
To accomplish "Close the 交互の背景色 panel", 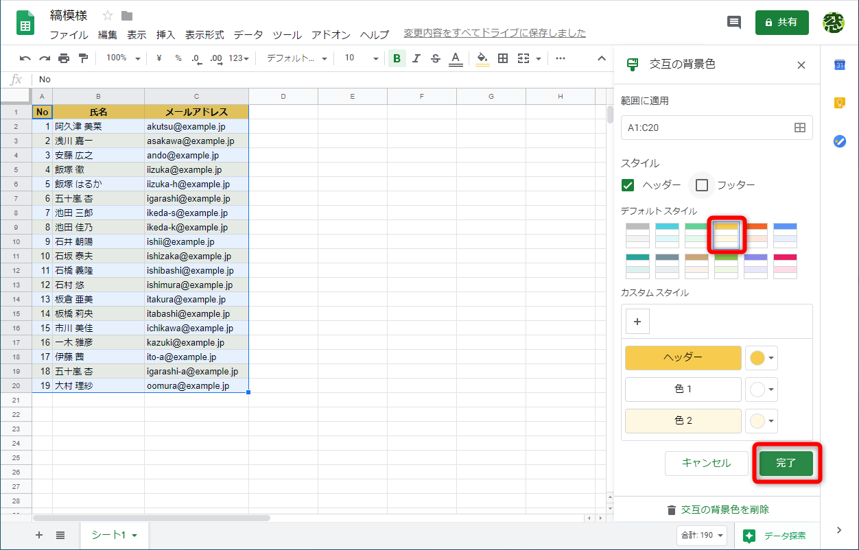I will point(801,65).
